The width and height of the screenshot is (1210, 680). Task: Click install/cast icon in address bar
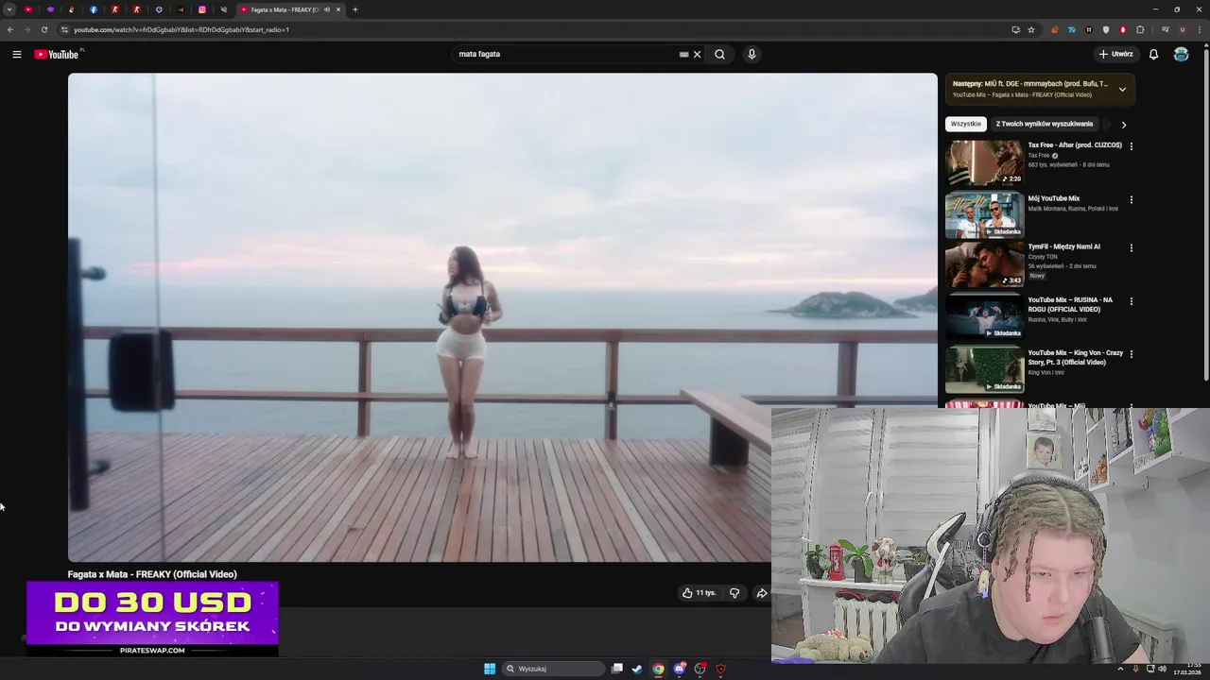pyautogui.click(x=1015, y=29)
